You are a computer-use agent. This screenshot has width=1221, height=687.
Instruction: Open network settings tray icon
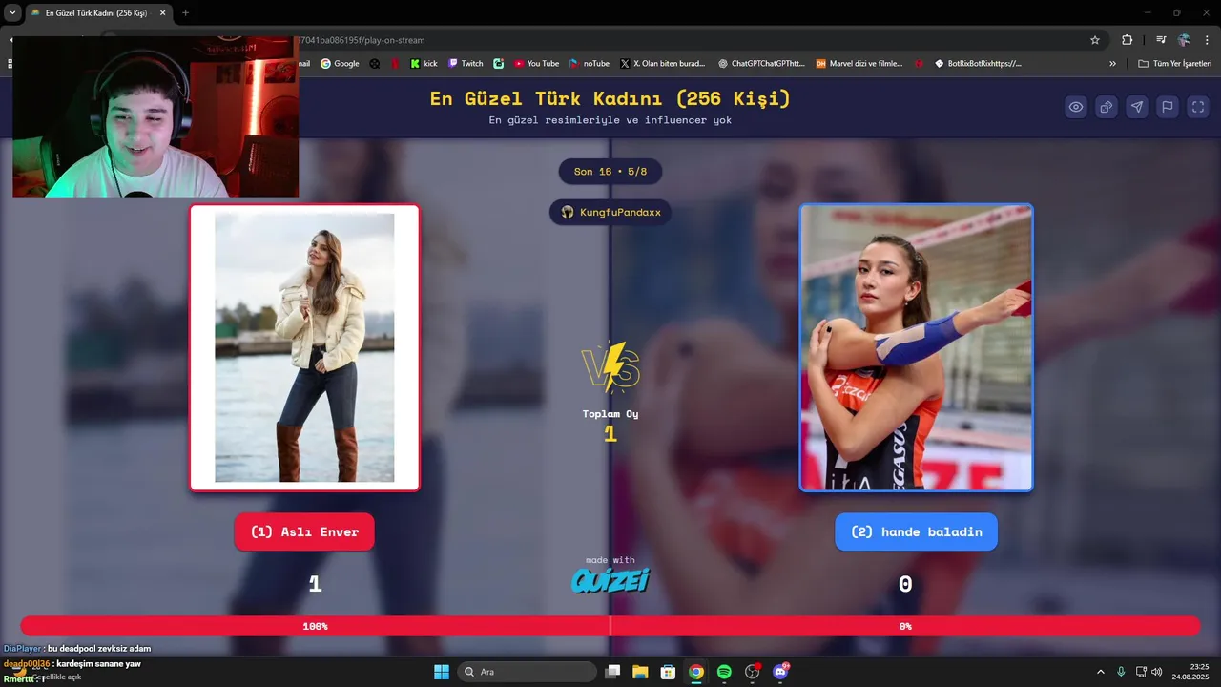(x=1141, y=672)
